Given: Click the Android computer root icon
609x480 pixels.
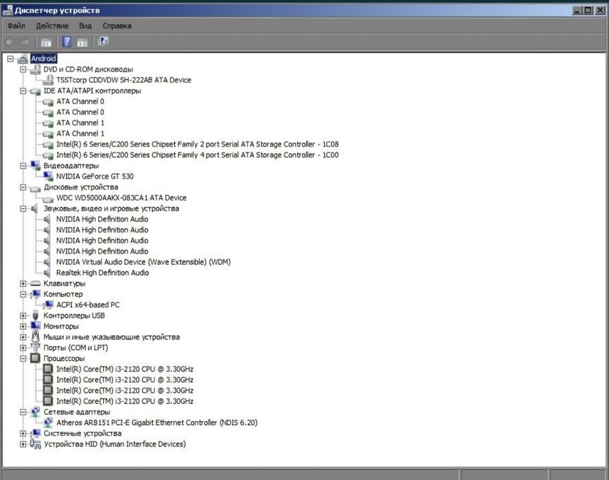Looking at the screenshot, I should pyautogui.click(x=23, y=59).
